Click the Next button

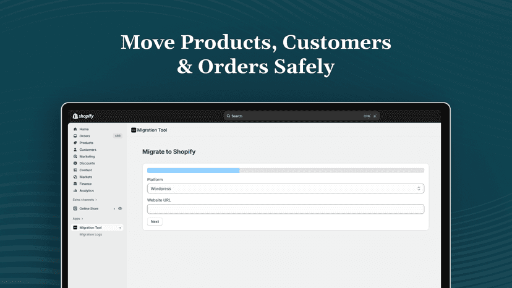(x=155, y=221)
